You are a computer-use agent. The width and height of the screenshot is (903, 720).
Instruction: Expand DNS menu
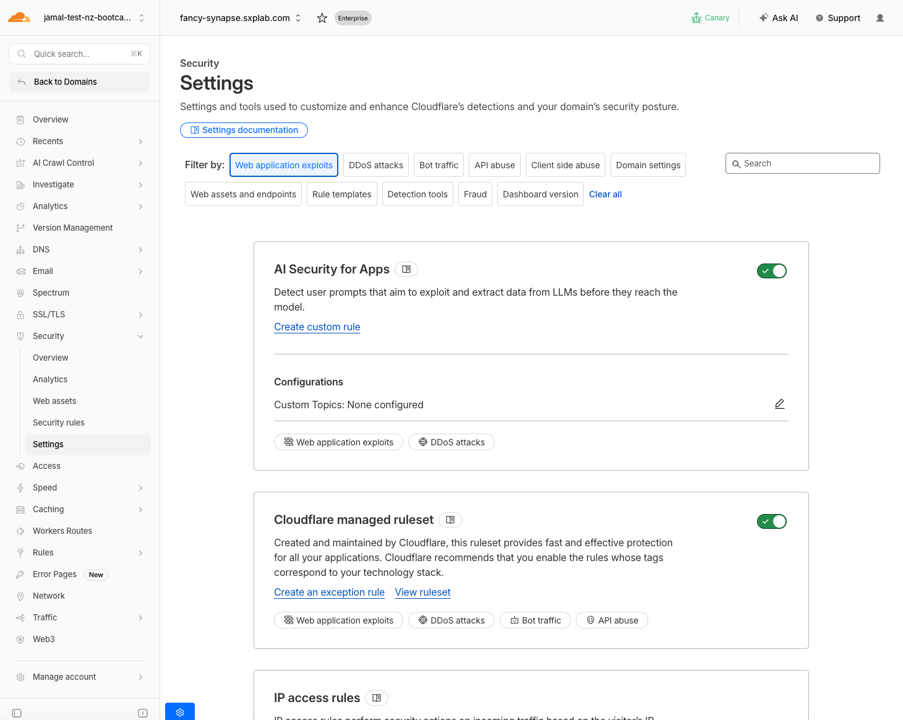140,250
